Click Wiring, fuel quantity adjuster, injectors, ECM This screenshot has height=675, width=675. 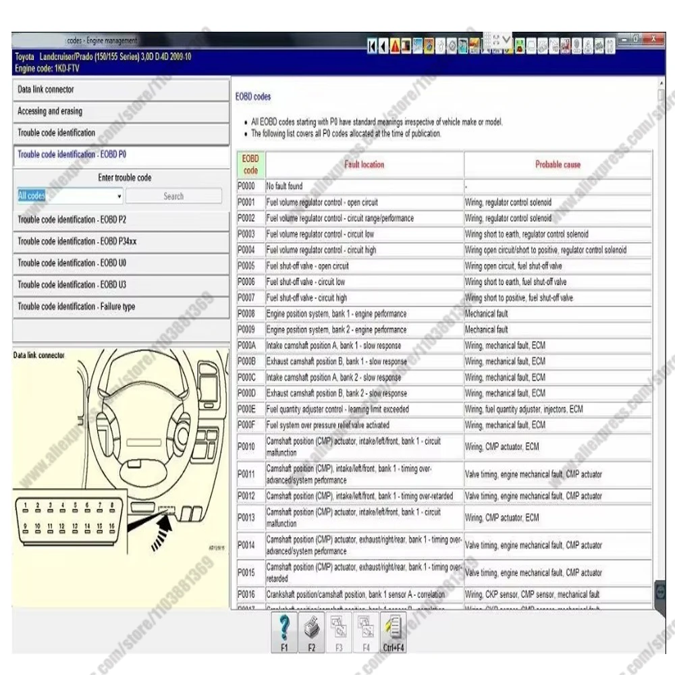point(558,410)
